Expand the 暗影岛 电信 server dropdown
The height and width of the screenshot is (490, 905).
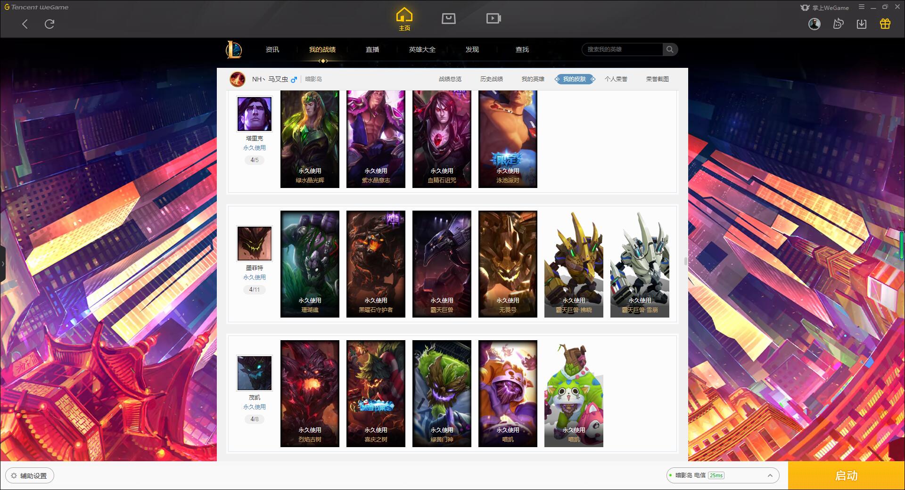(723, 475)
